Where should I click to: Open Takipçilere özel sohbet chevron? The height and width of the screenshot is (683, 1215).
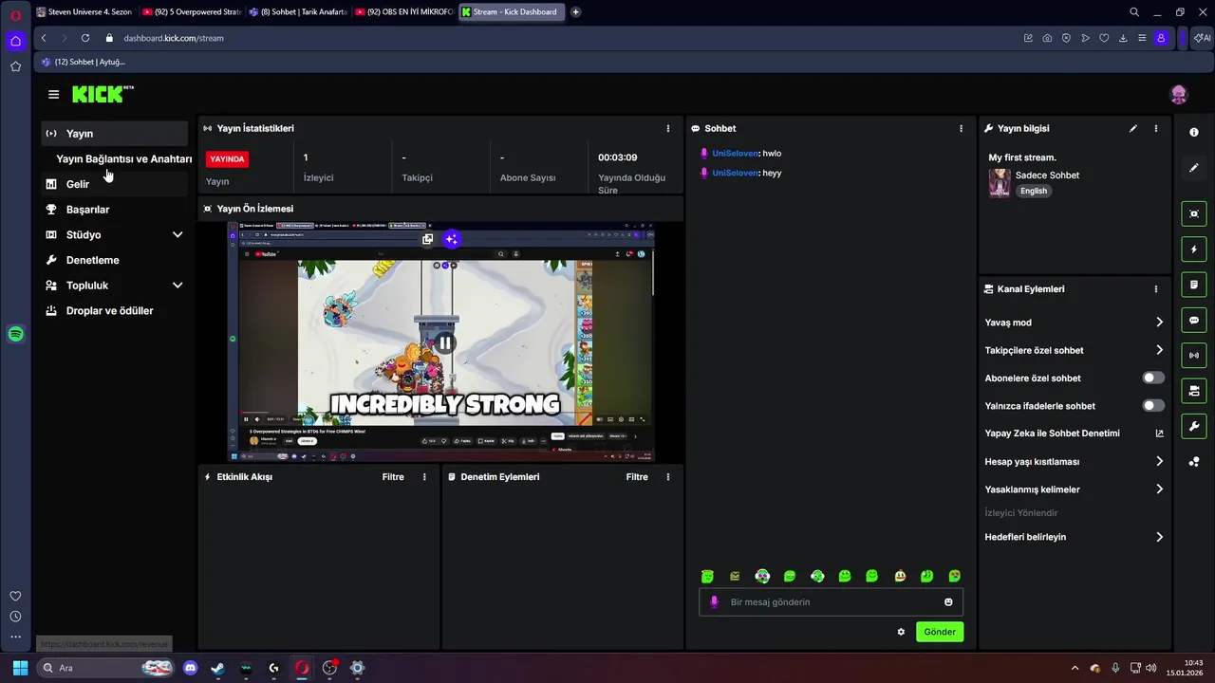(1159, 350)
